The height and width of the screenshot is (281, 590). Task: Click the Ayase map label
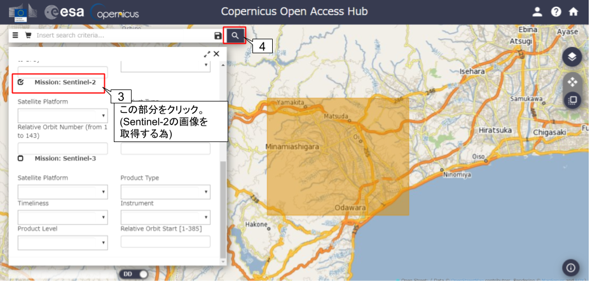[x=567, y=32]
